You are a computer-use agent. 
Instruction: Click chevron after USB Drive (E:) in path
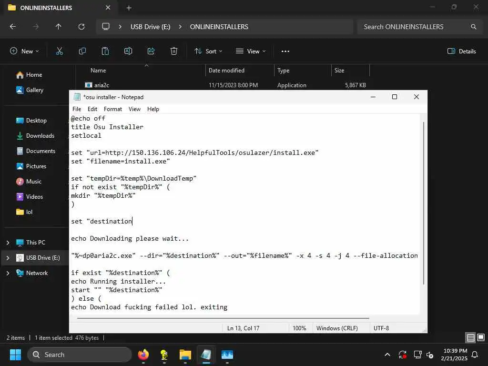180,27
